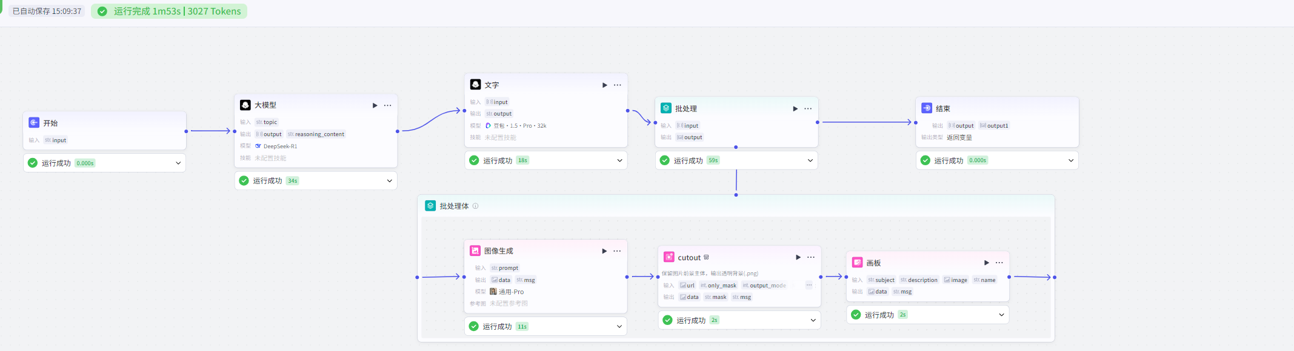
Task: Click the green check icon in 运行完成 banner
Action: tap(102, 11)
